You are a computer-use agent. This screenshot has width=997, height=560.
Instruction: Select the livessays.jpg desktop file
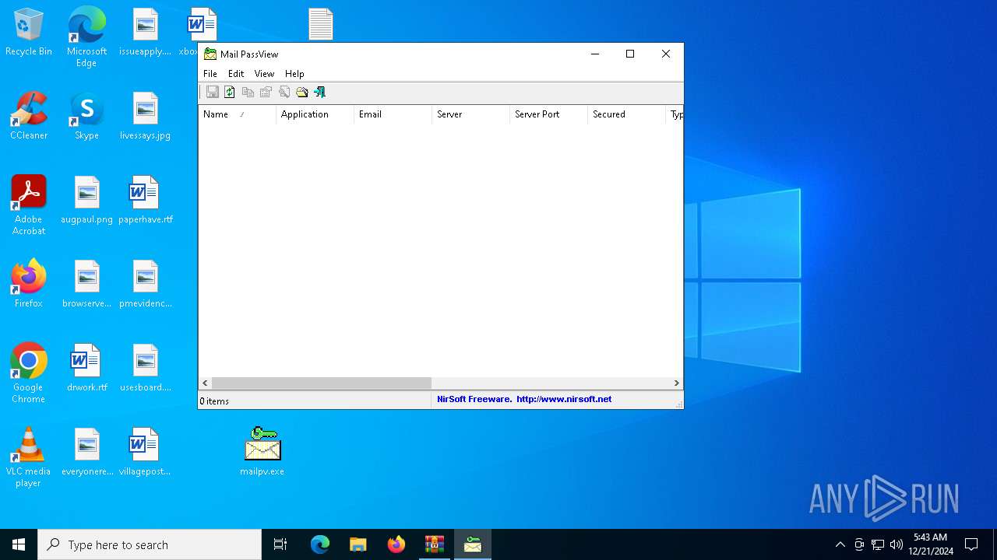click(x=145, y=116)
